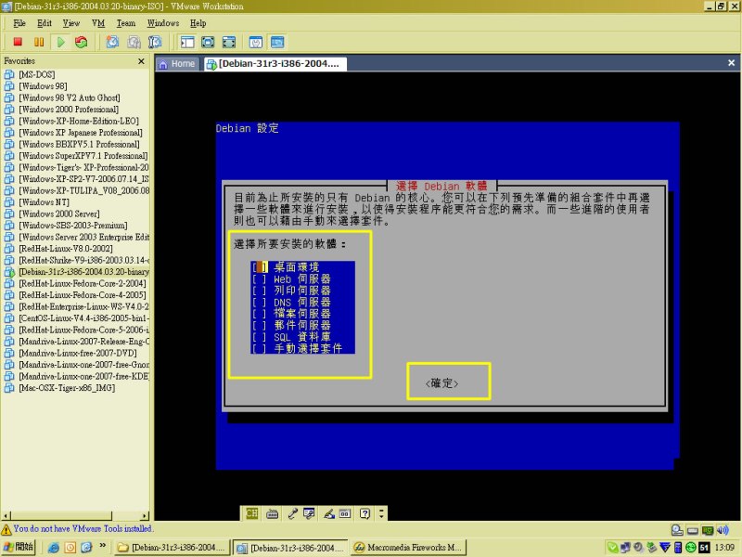
Task: Toggle the 郵件伺服器 checkbox
Action: tap(260, 326)
